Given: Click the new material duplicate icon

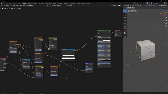Looking at the screenshot, I should pyautogui.click(x=69, y=5).
